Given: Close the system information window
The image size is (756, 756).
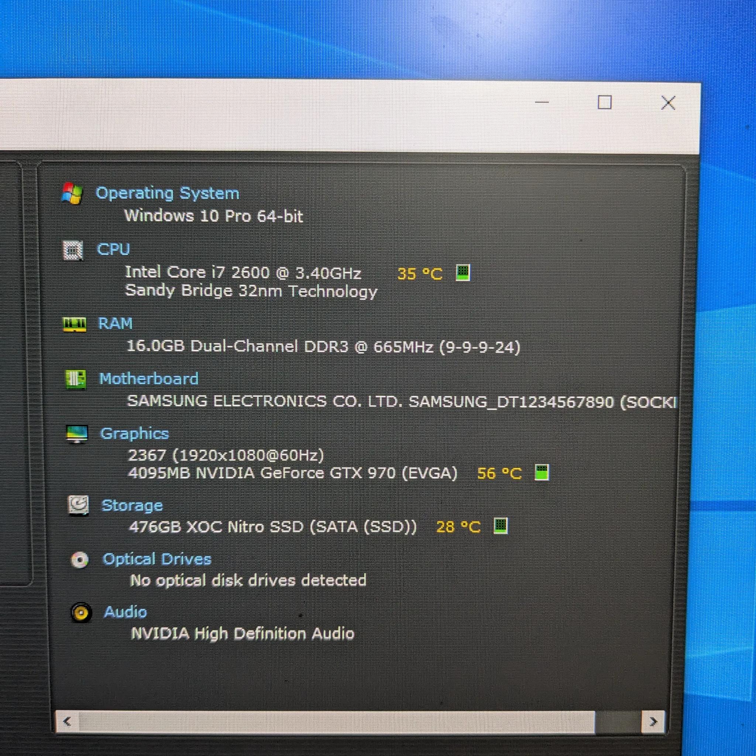Looking at the screenshot, I should (x=668, y=103).
